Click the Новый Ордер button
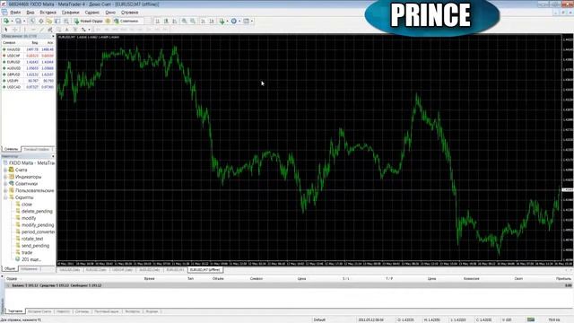 point(88,22)
